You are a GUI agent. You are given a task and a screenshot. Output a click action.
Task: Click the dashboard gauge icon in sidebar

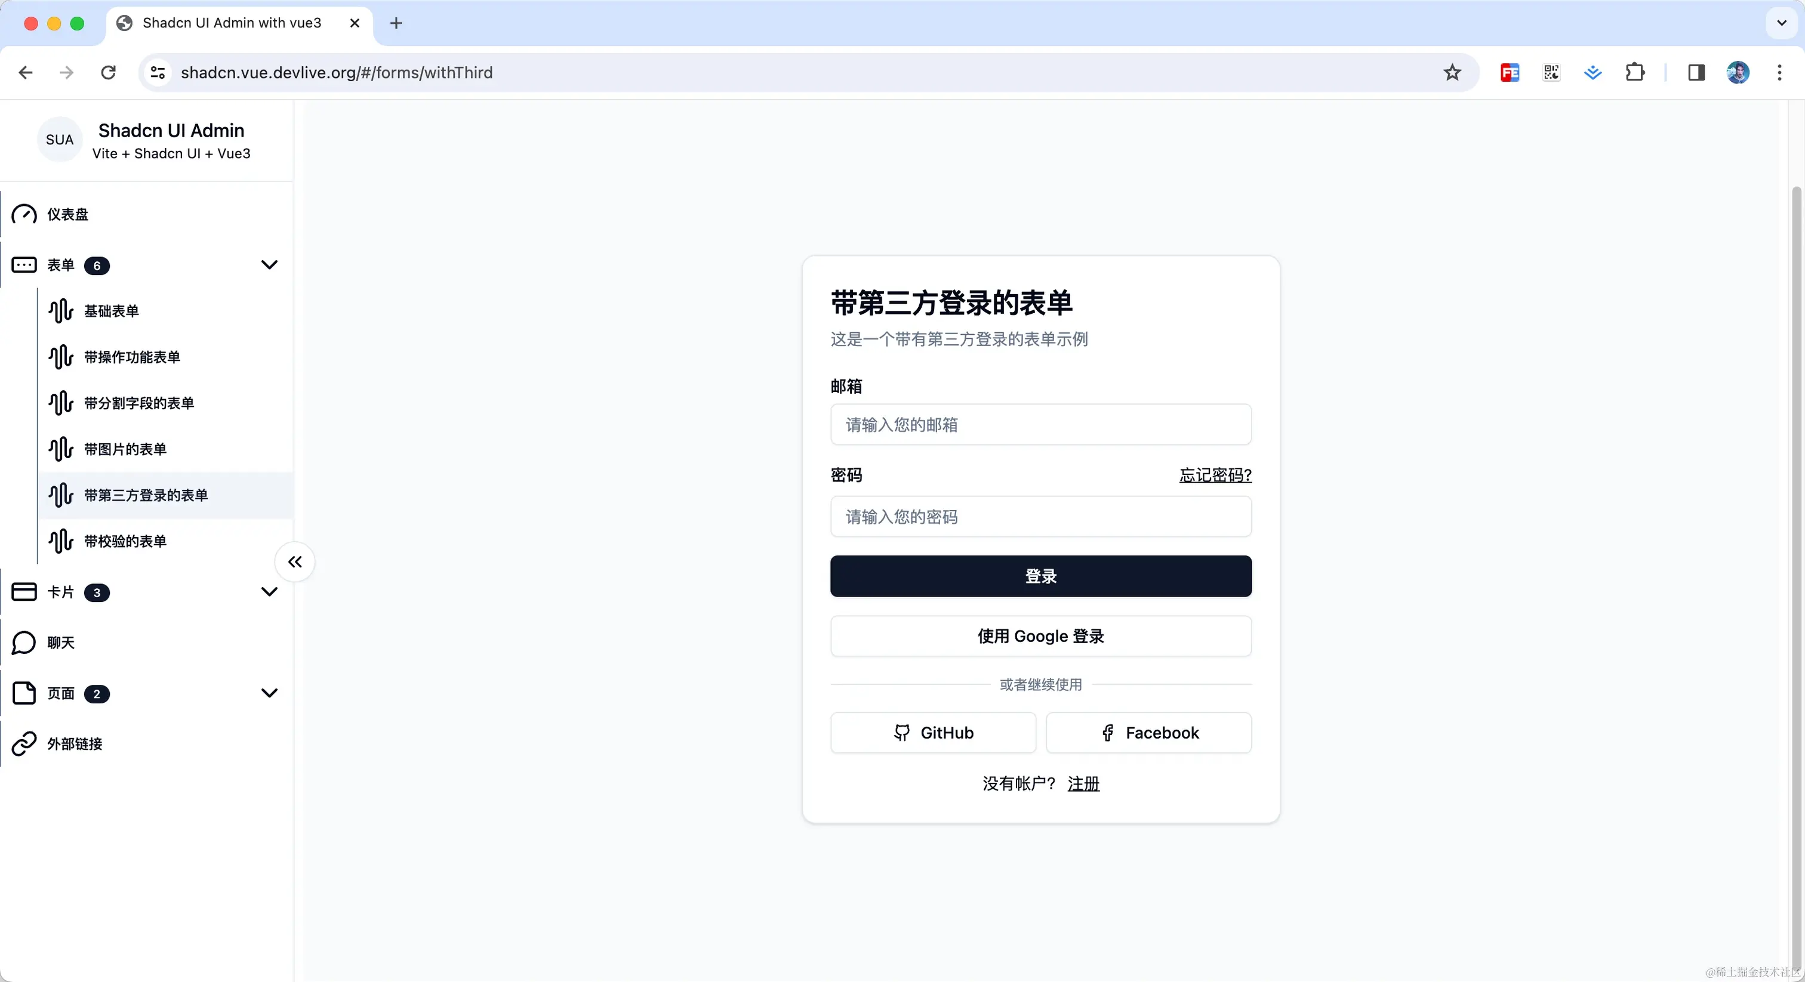pos(24,214)
